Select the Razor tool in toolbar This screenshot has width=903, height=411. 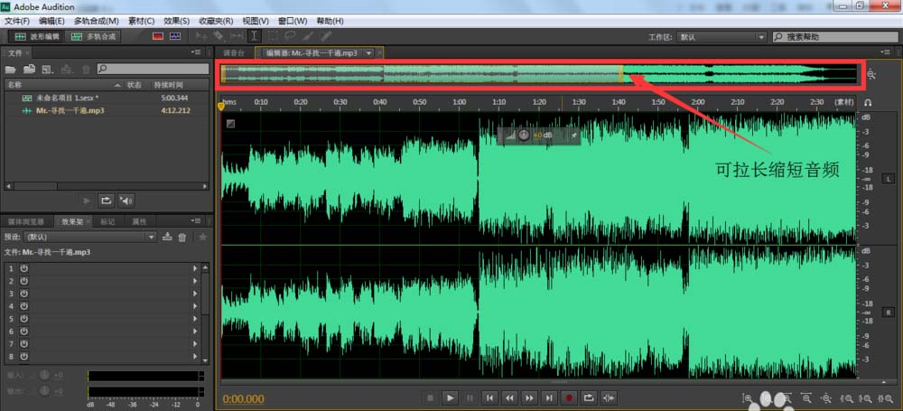(219, 36)
